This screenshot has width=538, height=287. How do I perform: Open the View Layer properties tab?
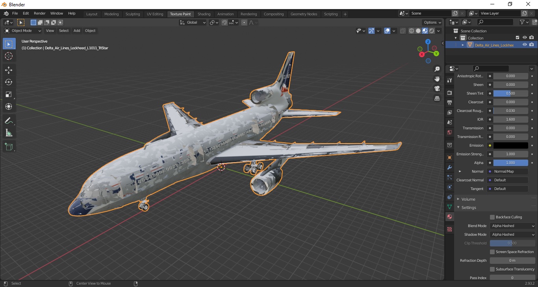tap(449, 112)
